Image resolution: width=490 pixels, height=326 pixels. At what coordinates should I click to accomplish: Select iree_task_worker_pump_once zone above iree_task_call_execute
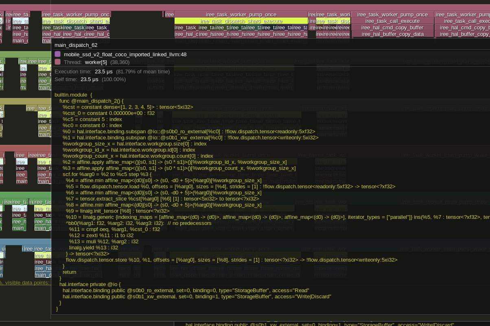coord(392,15)
